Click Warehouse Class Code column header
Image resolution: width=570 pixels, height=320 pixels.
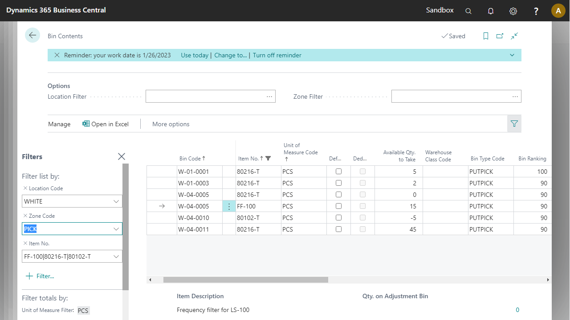[x=438, y=156]
